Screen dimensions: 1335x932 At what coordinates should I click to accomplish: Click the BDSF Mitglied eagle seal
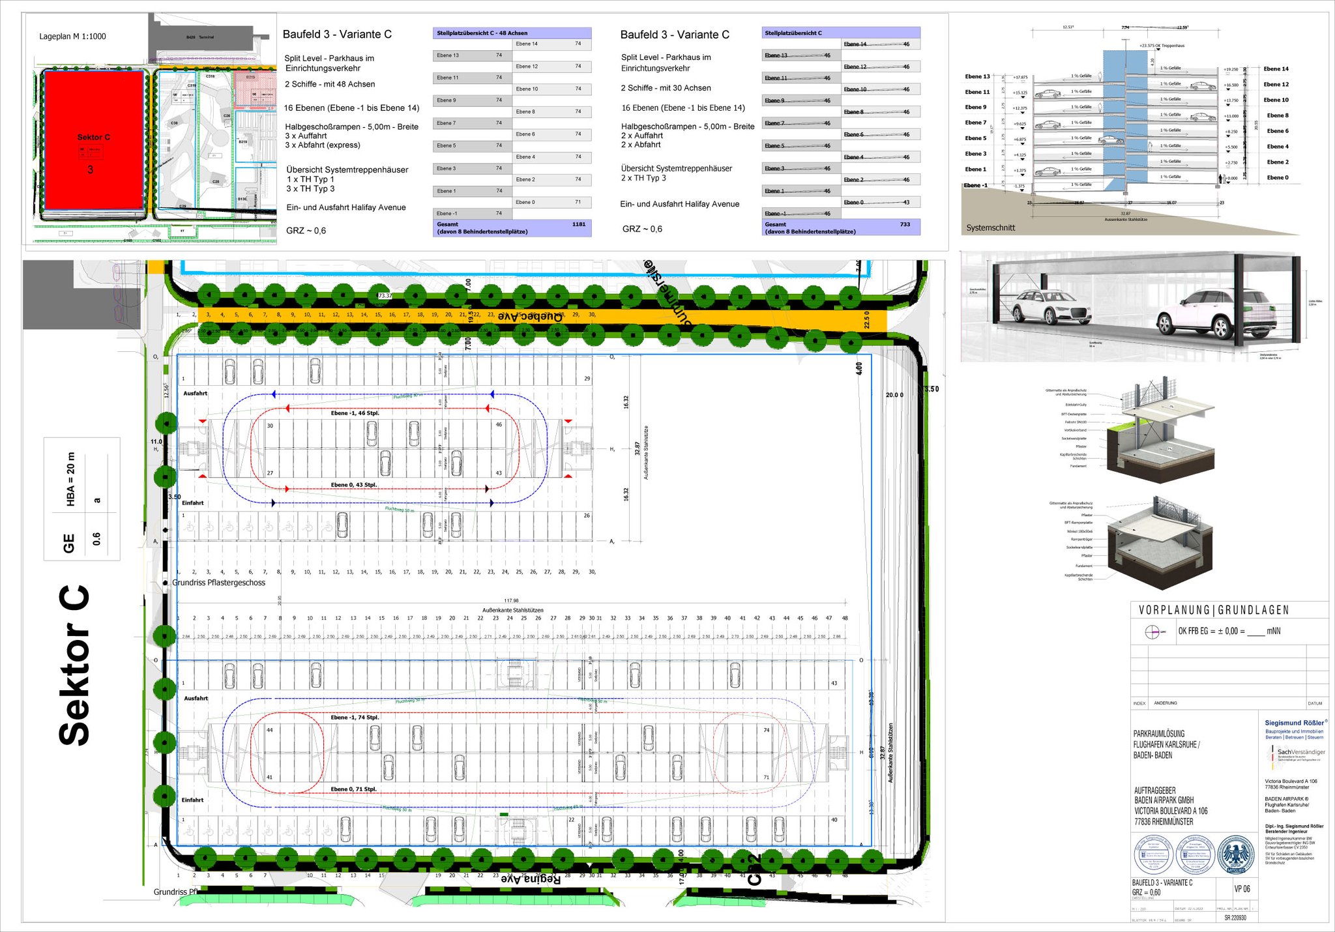(1236, 854)
